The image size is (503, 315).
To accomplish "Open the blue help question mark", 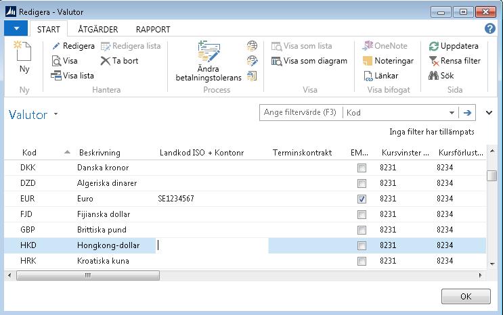I will point(490,28).
